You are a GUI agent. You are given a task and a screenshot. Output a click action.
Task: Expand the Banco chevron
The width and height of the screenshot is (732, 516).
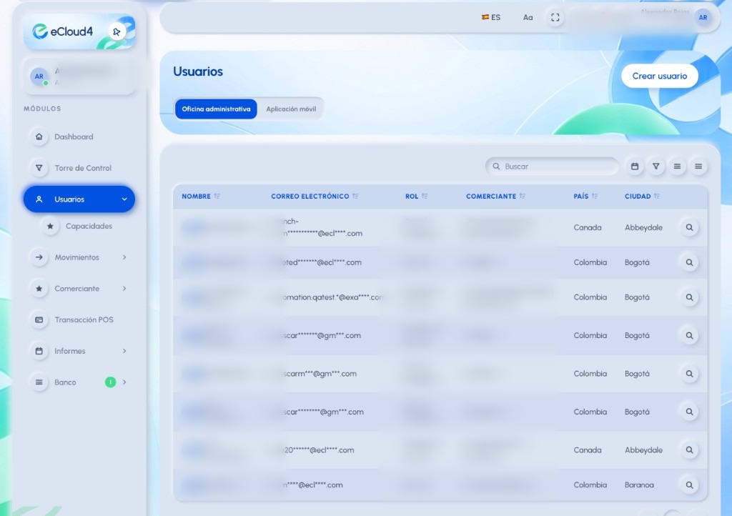coord(124,382)
